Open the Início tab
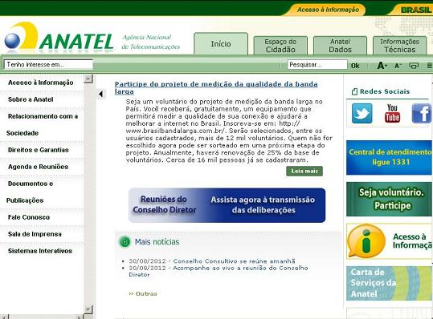 (x=221, y=44)
